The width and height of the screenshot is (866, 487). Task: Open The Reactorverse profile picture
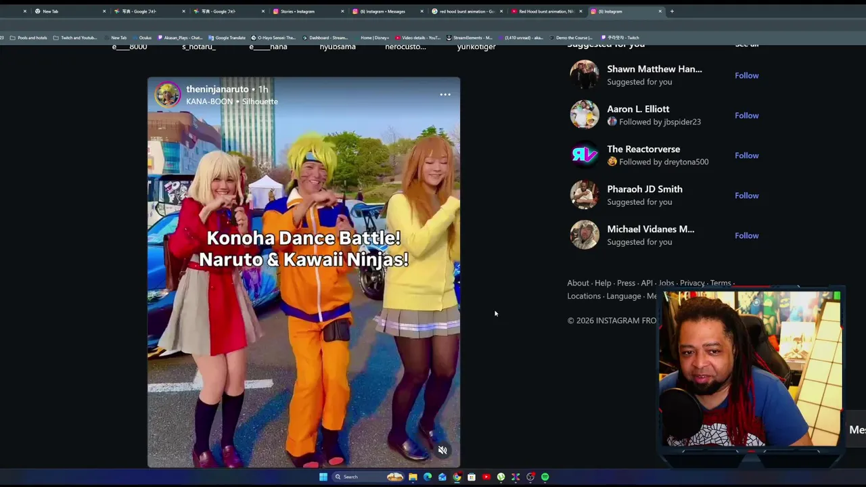tap(584, 155)
